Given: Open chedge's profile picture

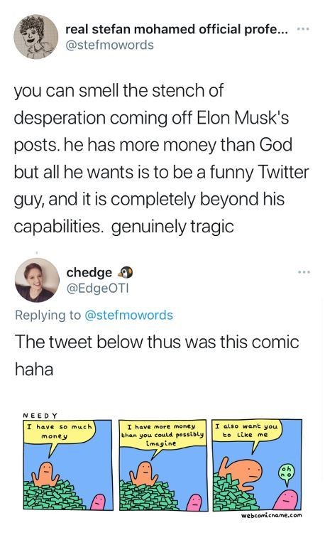Looking at the screenshot, I should coord(37,280).
